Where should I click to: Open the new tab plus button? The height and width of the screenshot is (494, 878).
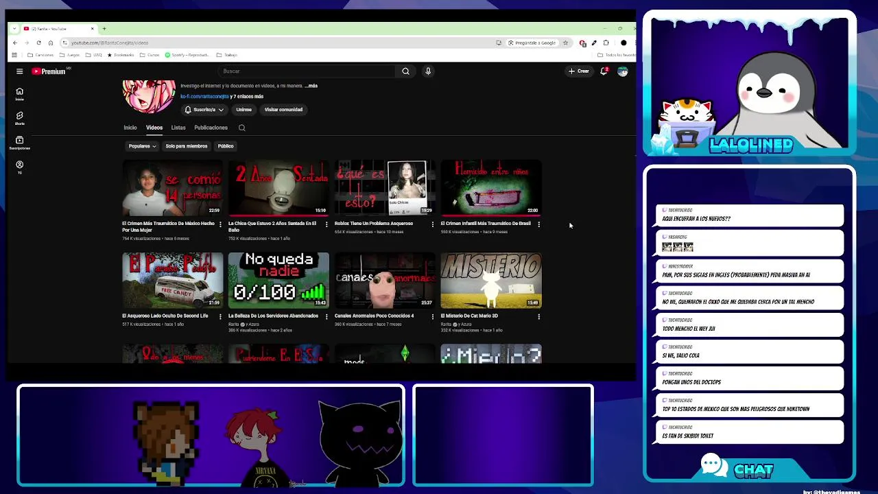pos(104,29)
